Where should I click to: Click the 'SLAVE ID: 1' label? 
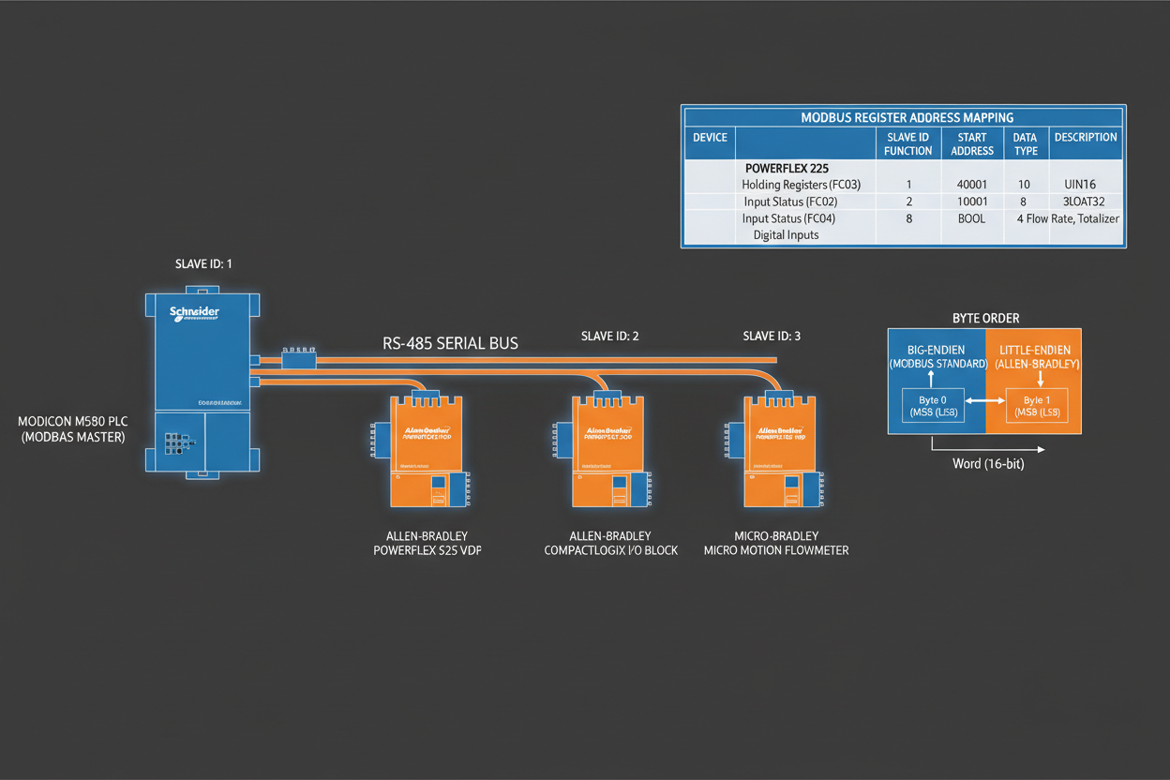pyautogui.click(x=202, y=264)
